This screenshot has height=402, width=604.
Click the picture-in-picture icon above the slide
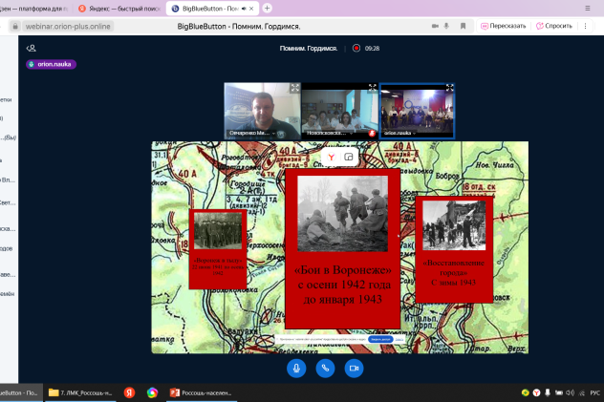349,157
